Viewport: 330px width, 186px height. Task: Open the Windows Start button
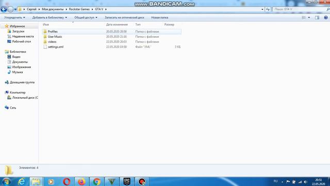tap(7, 181)
